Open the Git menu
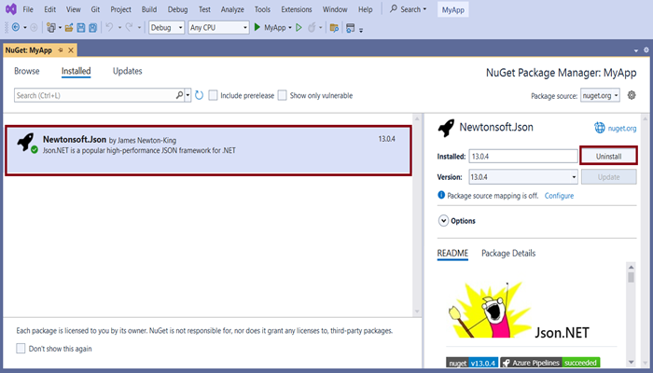 pyautogui.click(x=95, y=9)
